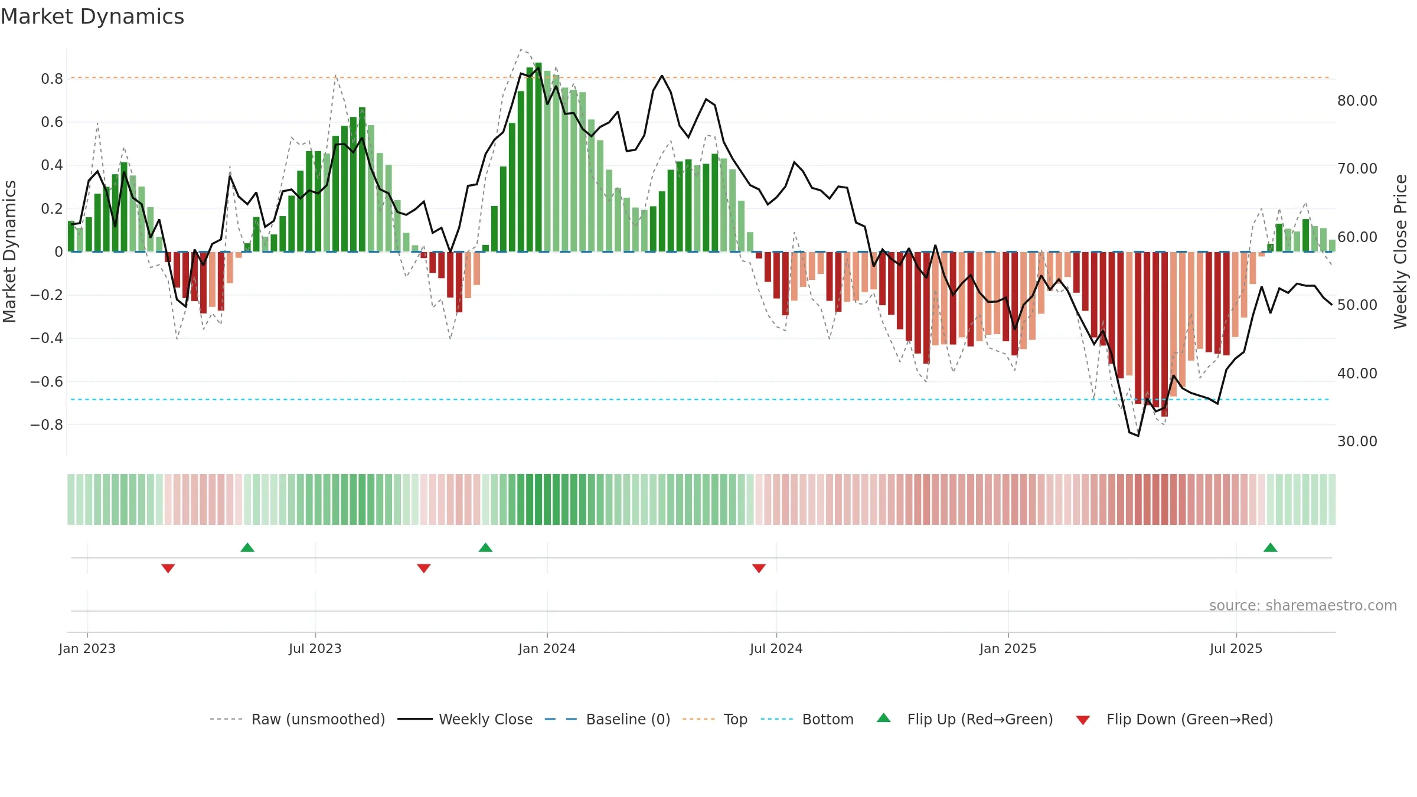Toggle the Raw (unsmoothed) legend entry
The height and width of the screenshot is (797, 1417).
pyautogui.click(x=297, y=719)
